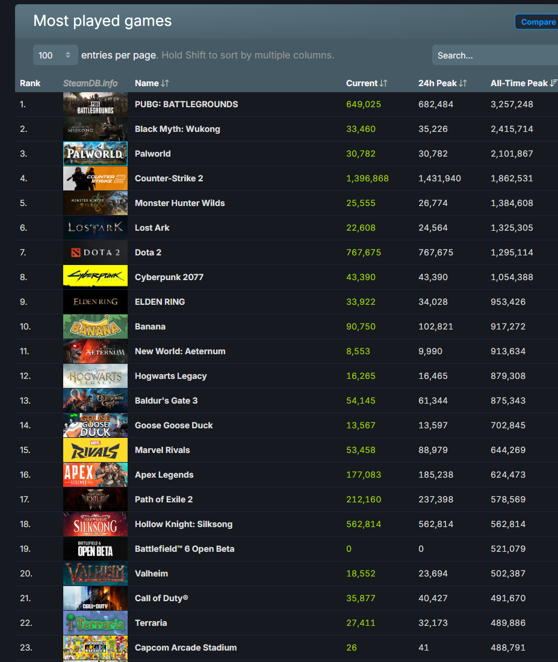This screenshot has height=662, width=558.
Task: Open the Marvel Rivals thumbnail
Action: [x=95, y=450]
